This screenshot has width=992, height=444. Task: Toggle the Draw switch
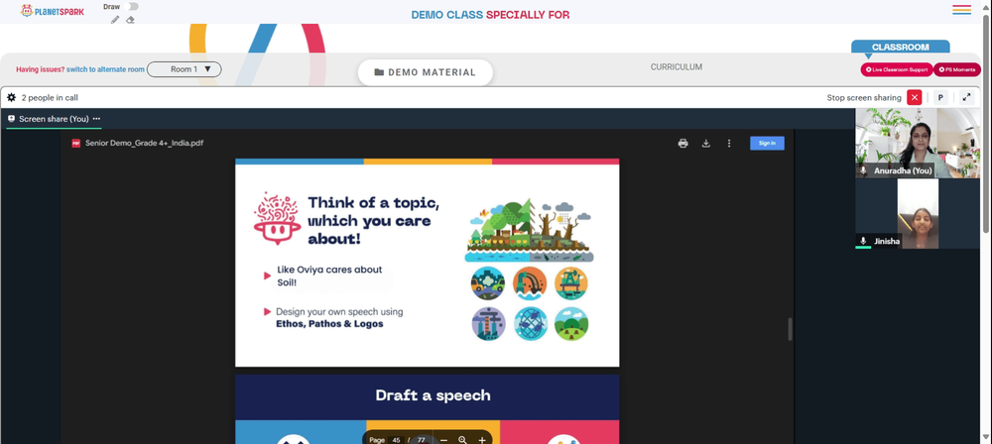pyautogui.click(x=132, y=6)
